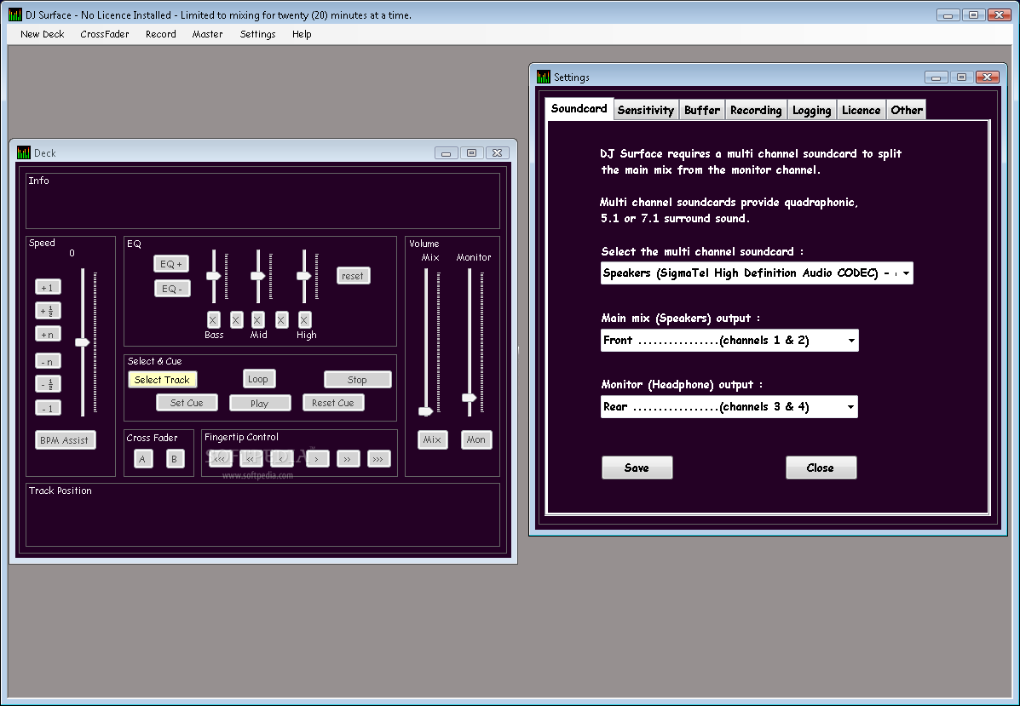This screenshot has width=1020, height=706.
Task: Click the -n speed button
Action: click(x=48, y=361)
